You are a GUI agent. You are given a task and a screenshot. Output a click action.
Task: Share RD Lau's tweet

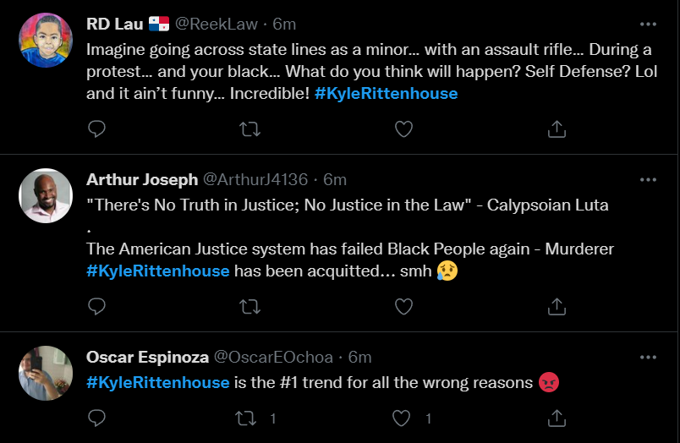557,129
